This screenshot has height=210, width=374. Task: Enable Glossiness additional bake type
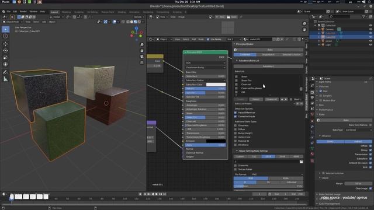coord(236,125)
